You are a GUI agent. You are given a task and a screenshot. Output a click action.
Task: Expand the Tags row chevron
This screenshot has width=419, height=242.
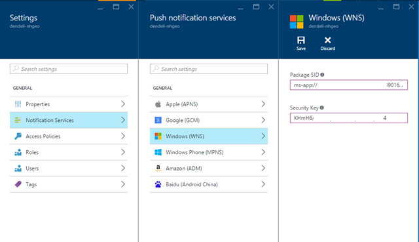[x=123, y=184]
